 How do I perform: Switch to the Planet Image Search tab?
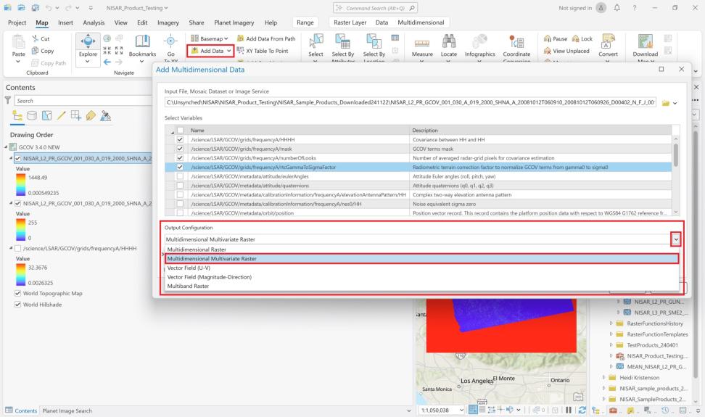67,410
